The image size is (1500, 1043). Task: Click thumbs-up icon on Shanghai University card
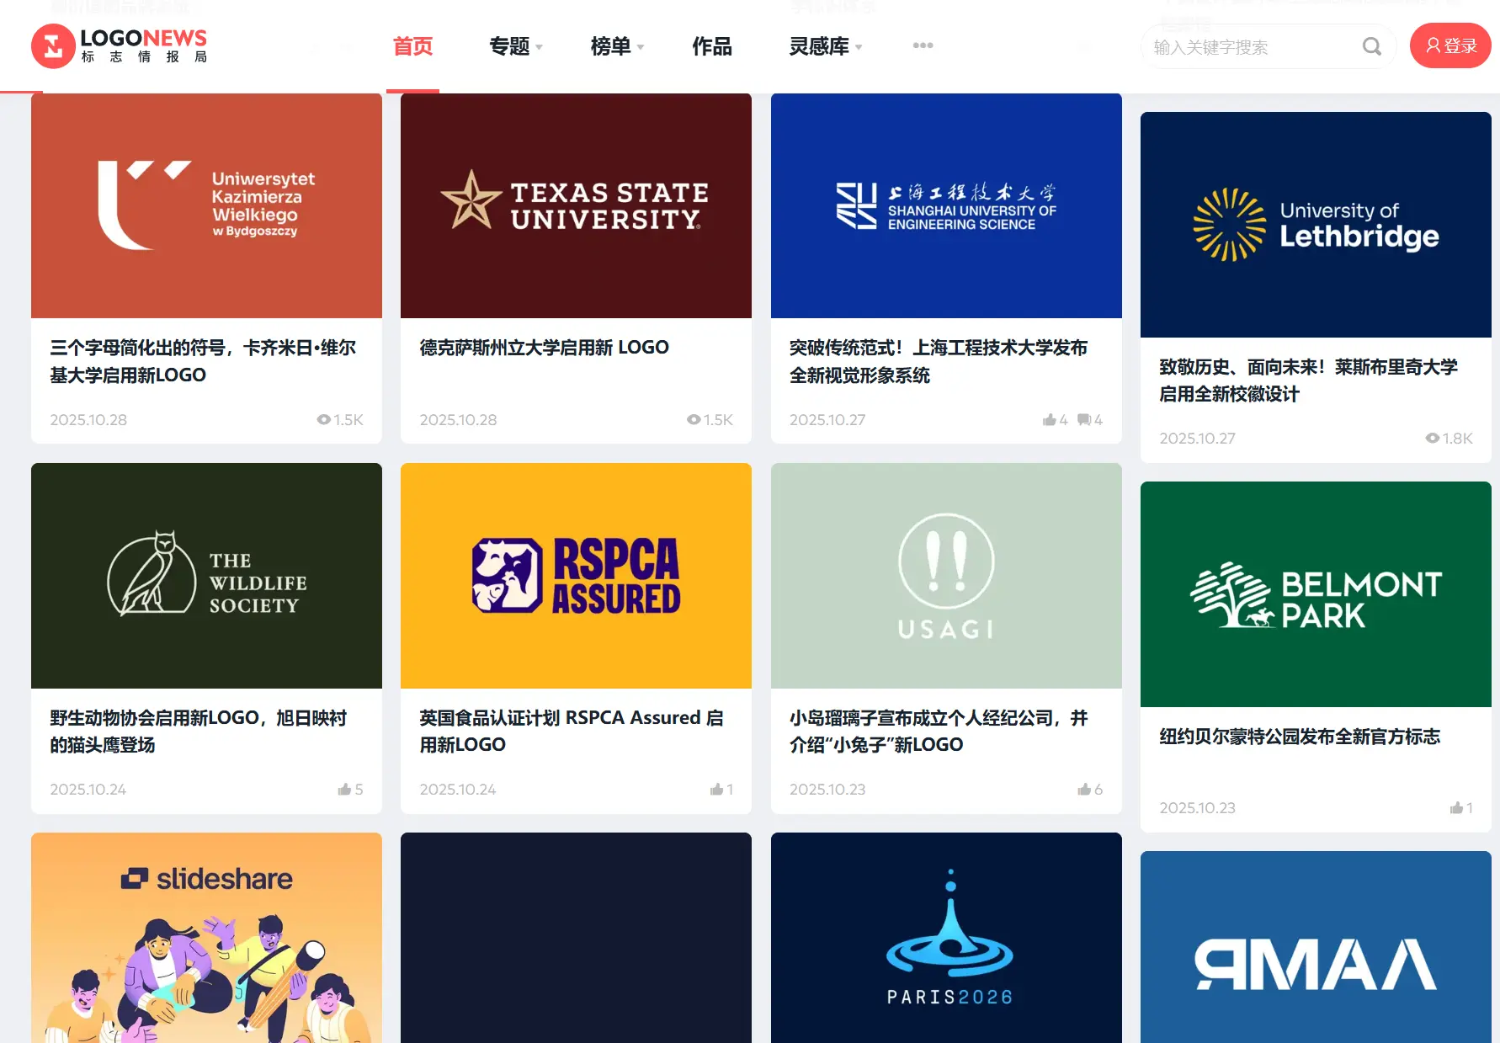click(x=1049, y=420)
